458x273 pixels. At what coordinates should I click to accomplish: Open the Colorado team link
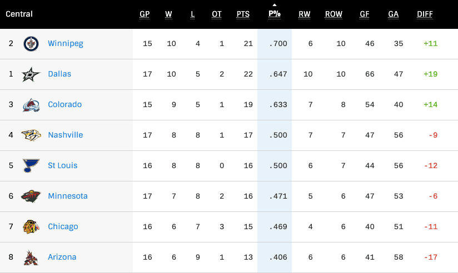[x=65, y=104]
